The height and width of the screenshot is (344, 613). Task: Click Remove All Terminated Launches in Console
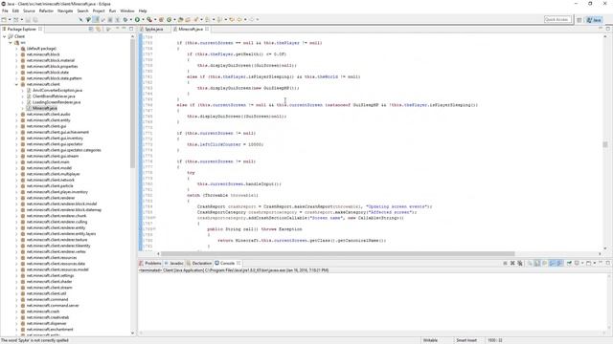point(519,264)
